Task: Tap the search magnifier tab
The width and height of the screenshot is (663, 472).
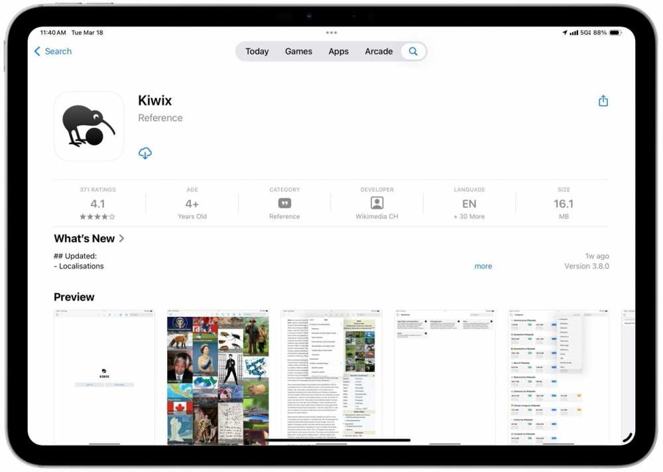Action: pyautogui.click(x=413, y=51)
